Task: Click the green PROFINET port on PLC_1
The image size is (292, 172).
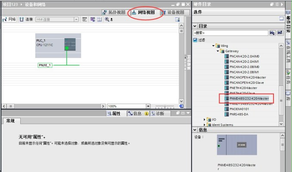Action: [x=66, y=48]
